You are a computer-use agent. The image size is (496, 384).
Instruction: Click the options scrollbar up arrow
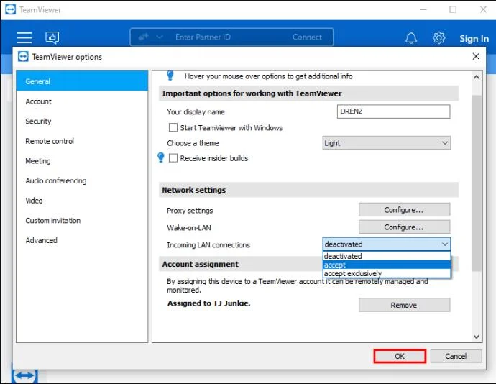tap(477, 77)
